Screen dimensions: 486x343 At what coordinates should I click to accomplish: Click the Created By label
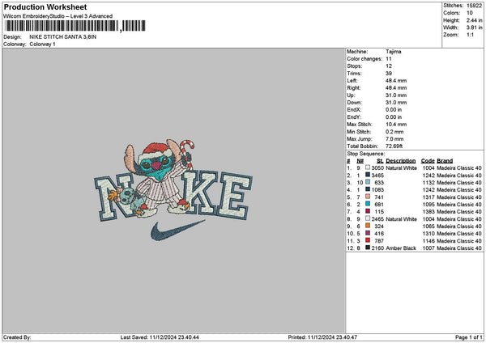tap(17, 337)
